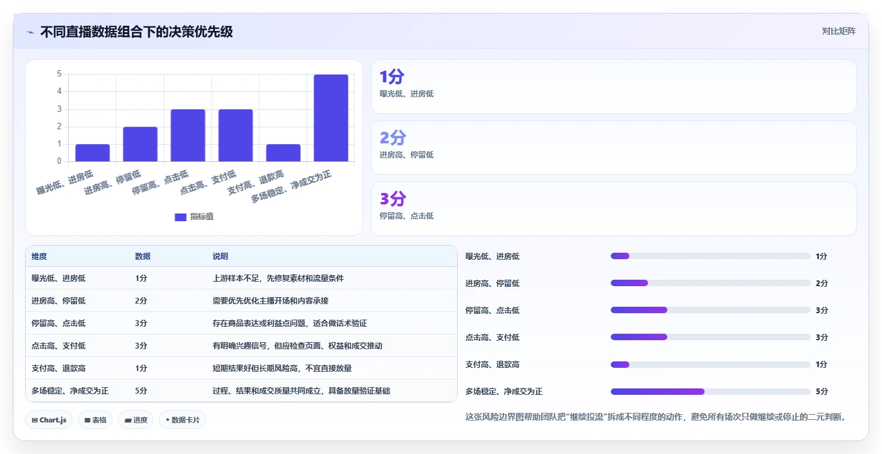Click the 数据卡片 tag chip
Image resolution: width=882 pixels, height=454 pixels.
click(183, 420)
